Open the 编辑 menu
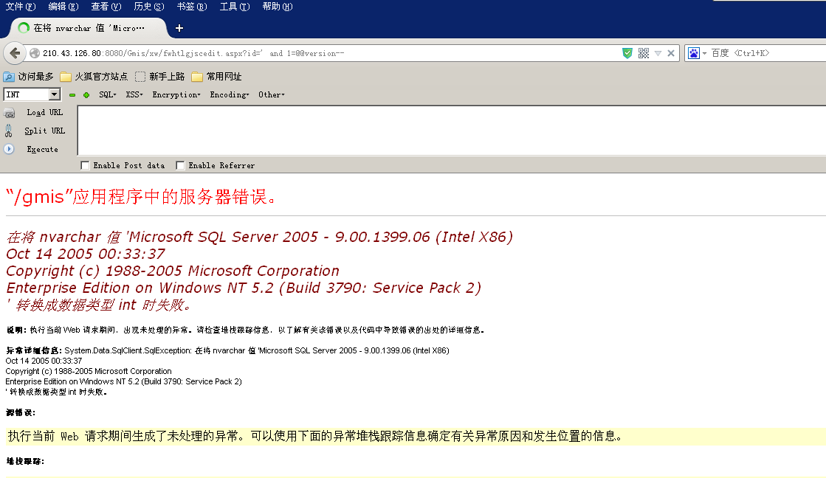The width and height of the screenshot is (826, 478). click(x=63, y=7)
